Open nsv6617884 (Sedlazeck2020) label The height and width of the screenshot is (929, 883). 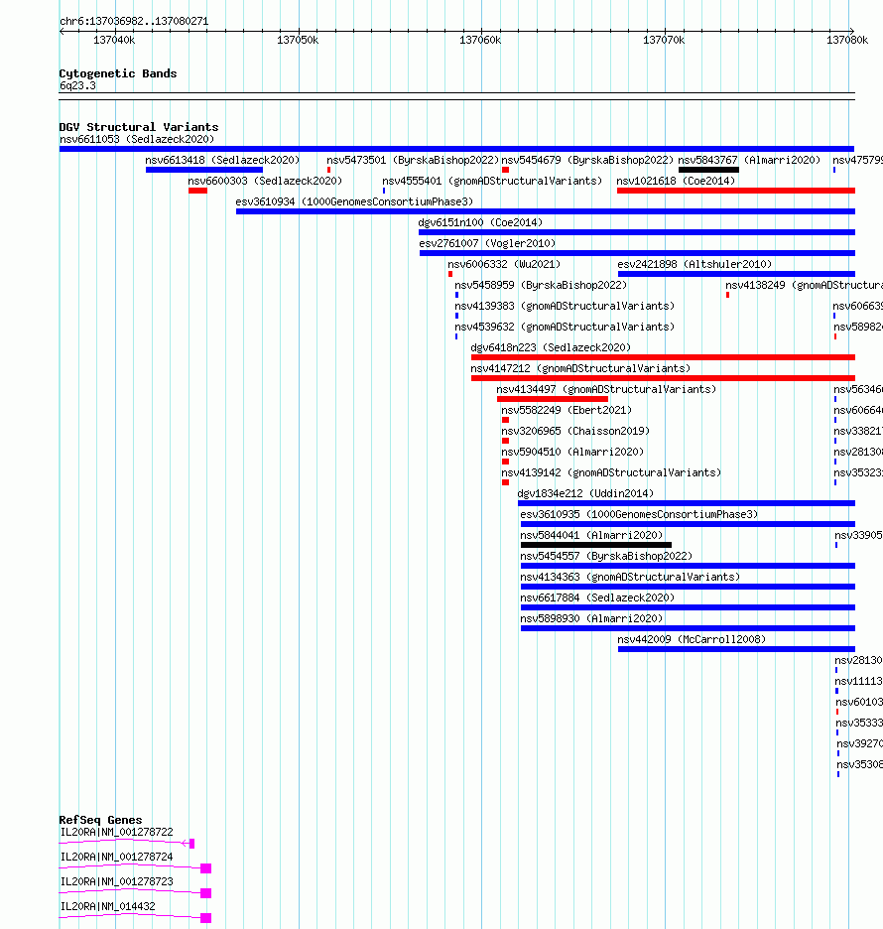pos(597,597)
